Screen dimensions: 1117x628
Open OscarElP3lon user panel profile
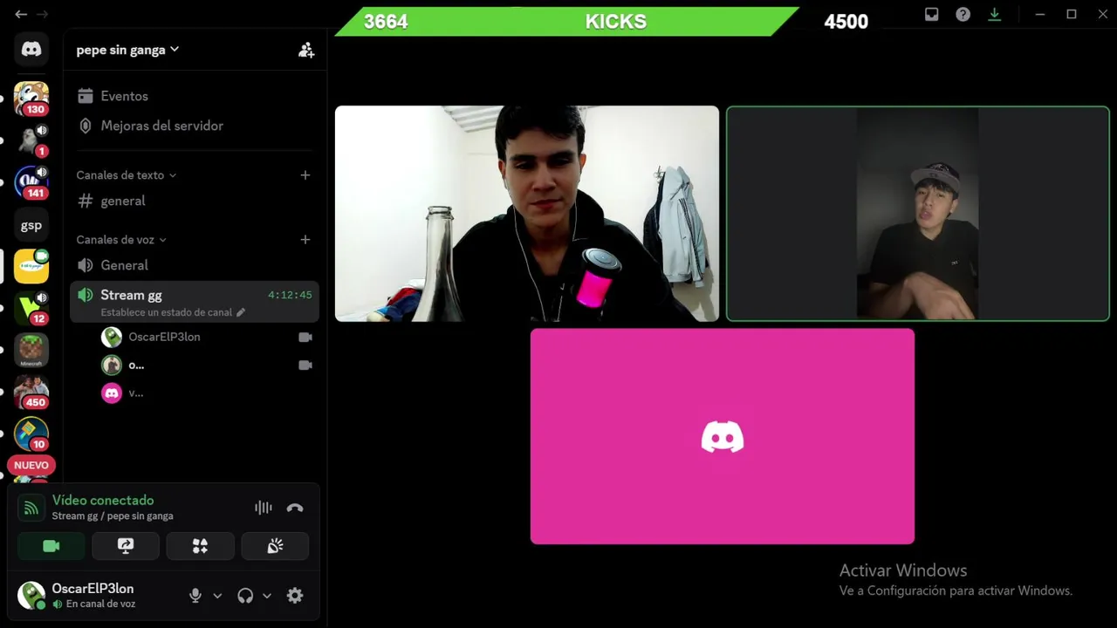point(94,596)
